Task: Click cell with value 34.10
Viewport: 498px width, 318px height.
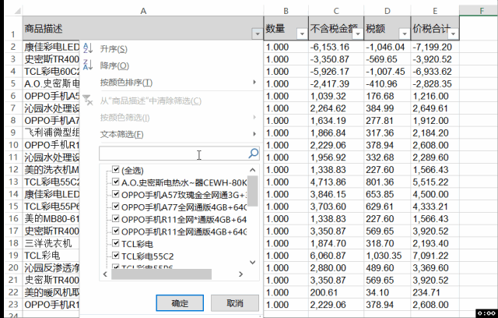Action: (x=388, y=292)
